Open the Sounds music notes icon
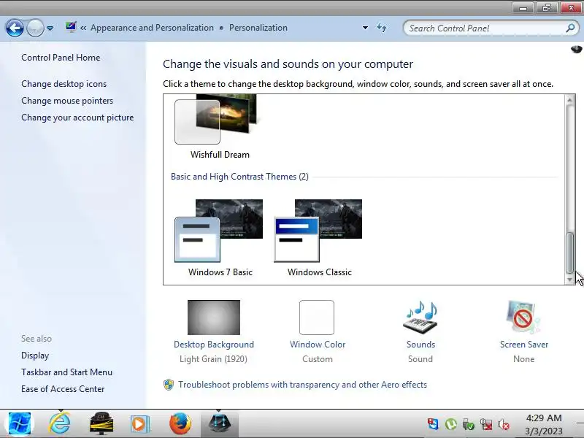This screenshot has width=584, height=438. point(420,318)
